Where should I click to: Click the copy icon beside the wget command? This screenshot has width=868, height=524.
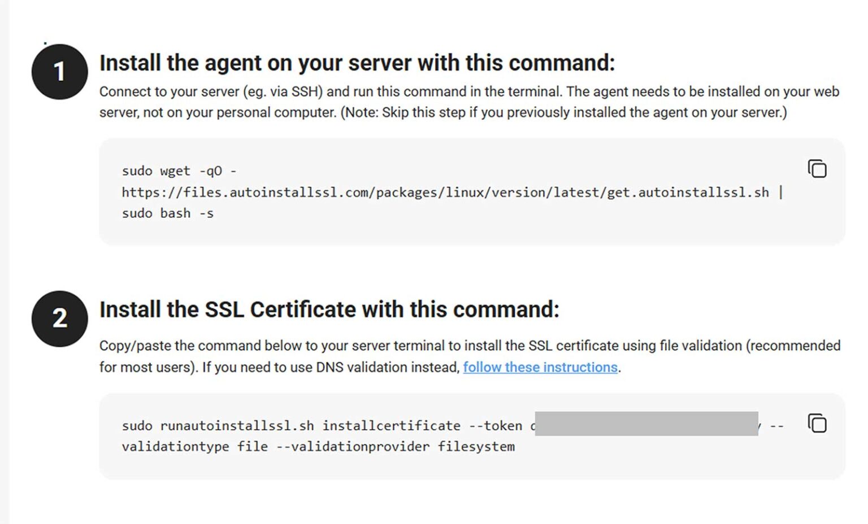816,168
